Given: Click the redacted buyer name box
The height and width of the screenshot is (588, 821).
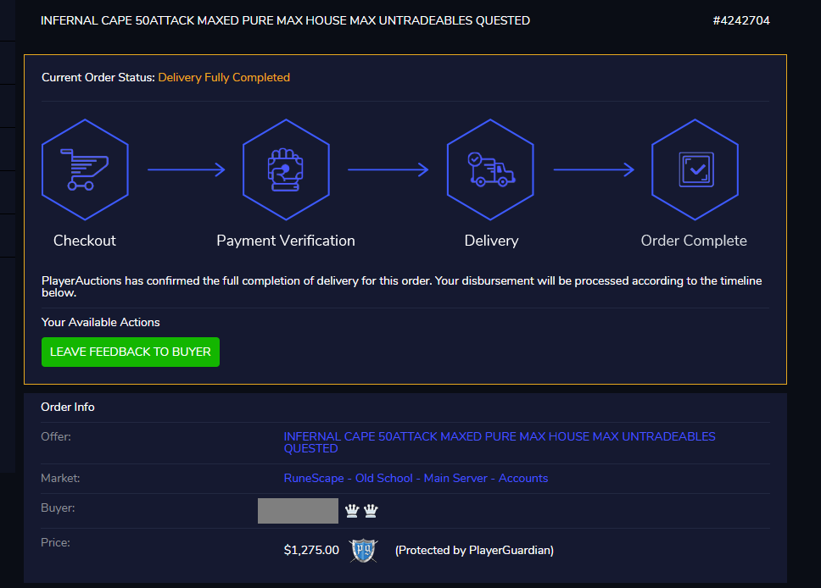Looking at the screenshot, I should (298, 511).
